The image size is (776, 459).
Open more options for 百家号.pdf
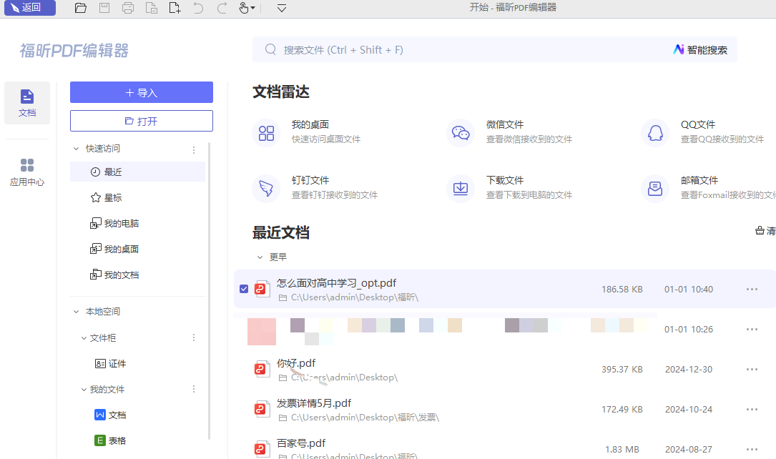(x=752, y=450)
